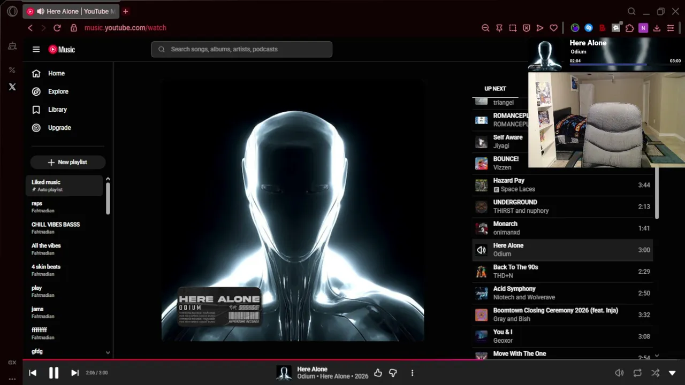
Task: Reload the YouTube Music page
Action: (x=57, y=28)
